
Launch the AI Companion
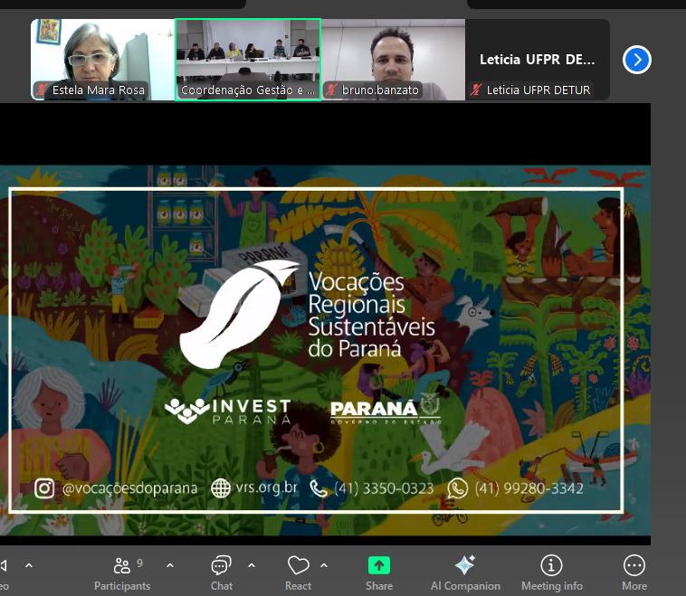pos(465,573)
